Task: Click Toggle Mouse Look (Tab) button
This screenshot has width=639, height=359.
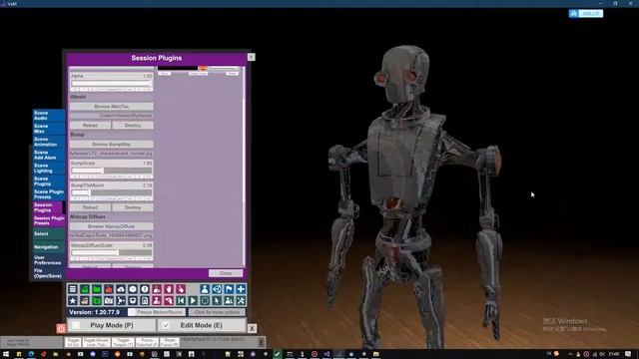Action: coord(96,342)
